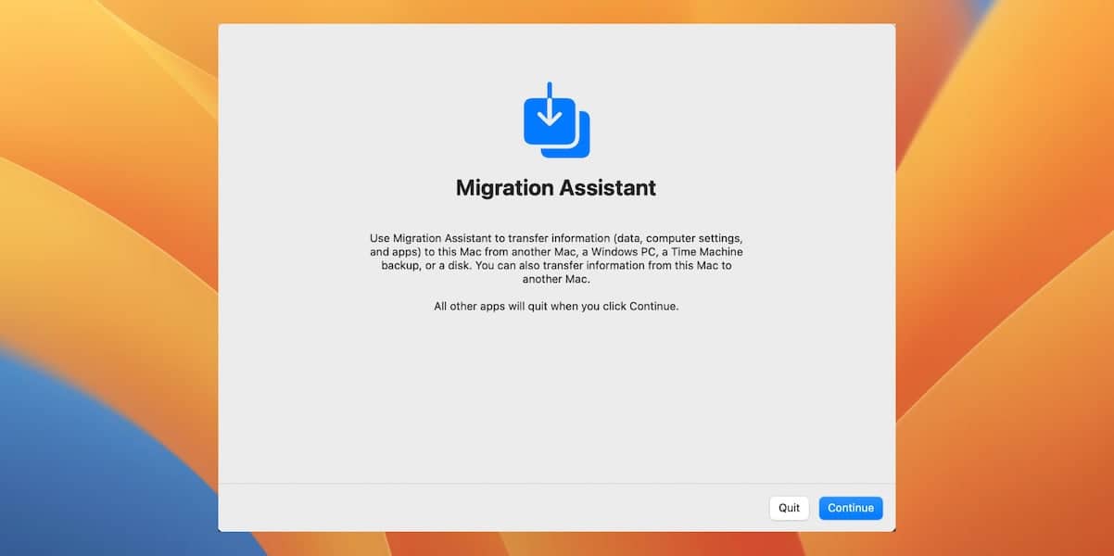Viewport: 1114px width, 556px height.
Task: Click the "Migration Assistant" heading text
Action: (x=556, y=188)
